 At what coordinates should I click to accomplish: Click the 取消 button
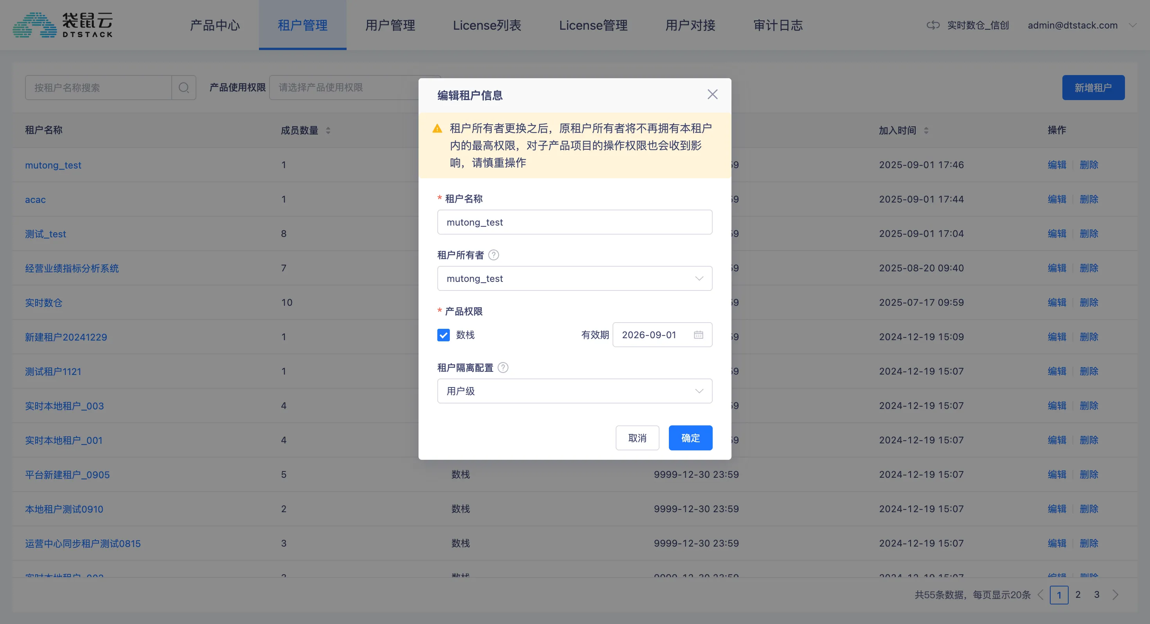tap(637, 438)
